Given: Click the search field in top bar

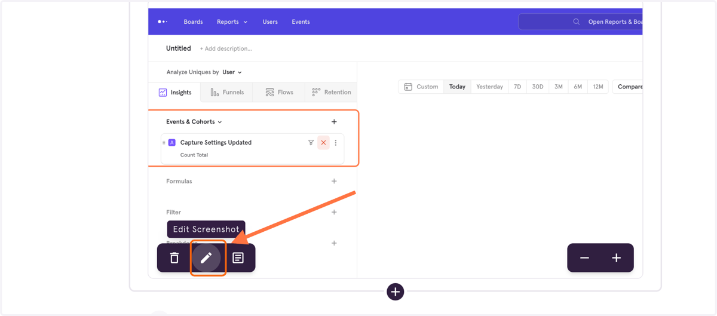Looking at the screenshot, I should click(x=580, y=22).
